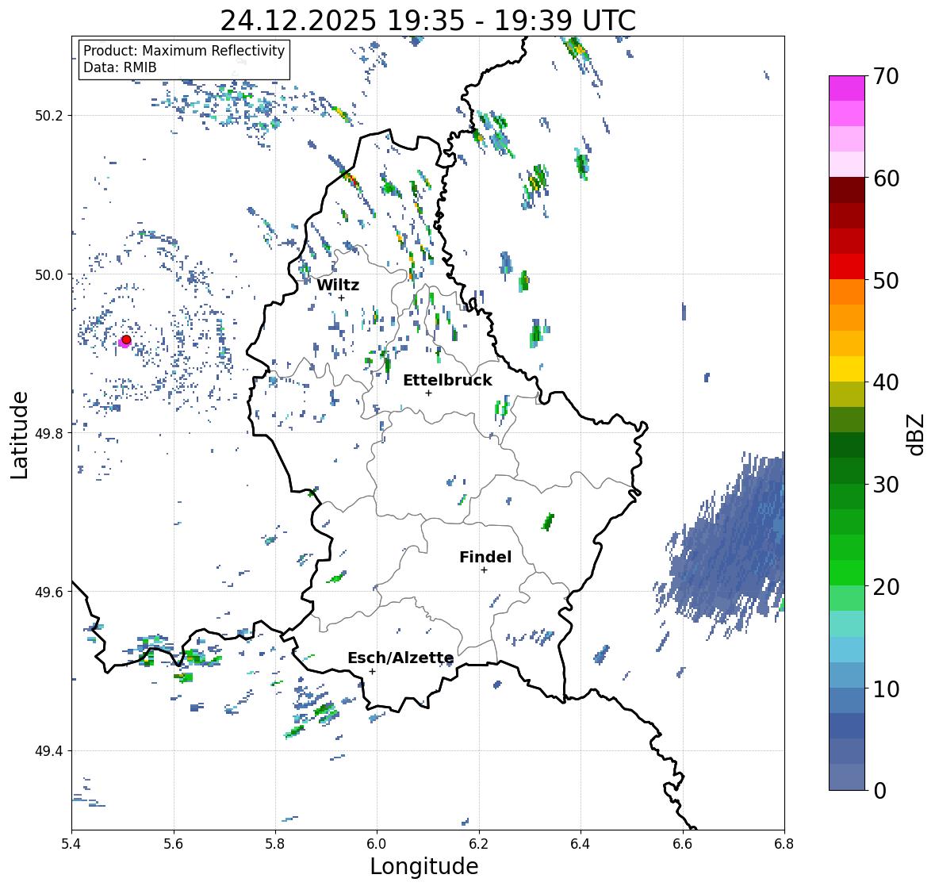Click the 49.8 latitude tick label

click(x=49, y=433)
